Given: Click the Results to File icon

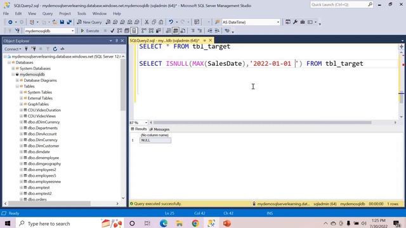Looking at the screenshot, I should click(x=183, y=31).
